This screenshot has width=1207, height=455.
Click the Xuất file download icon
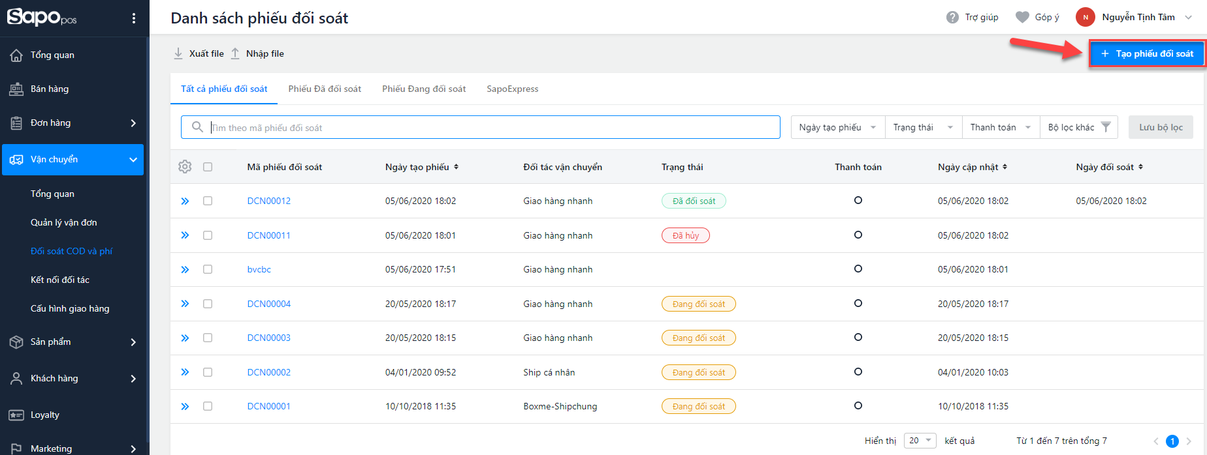pyautogui.click(x=178, y=53)
